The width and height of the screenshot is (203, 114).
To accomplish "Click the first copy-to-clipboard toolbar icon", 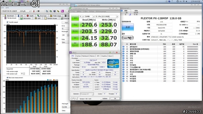I will (x=47, y=11).
